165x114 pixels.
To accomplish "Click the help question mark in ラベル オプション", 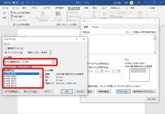I will coord(76,39).
